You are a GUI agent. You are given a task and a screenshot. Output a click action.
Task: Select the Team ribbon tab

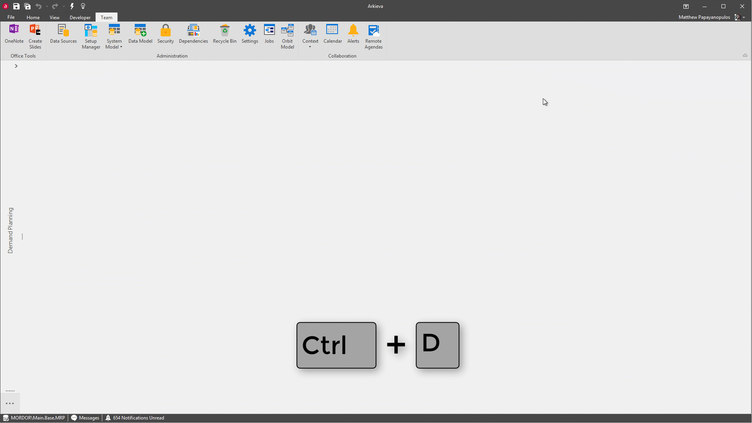[x=107, y=17]
